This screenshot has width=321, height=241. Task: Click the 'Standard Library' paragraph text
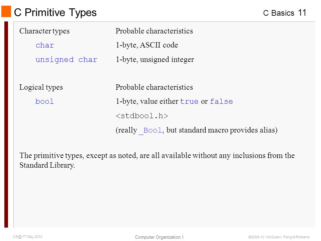pyautogui.click(x=157, y=160)
